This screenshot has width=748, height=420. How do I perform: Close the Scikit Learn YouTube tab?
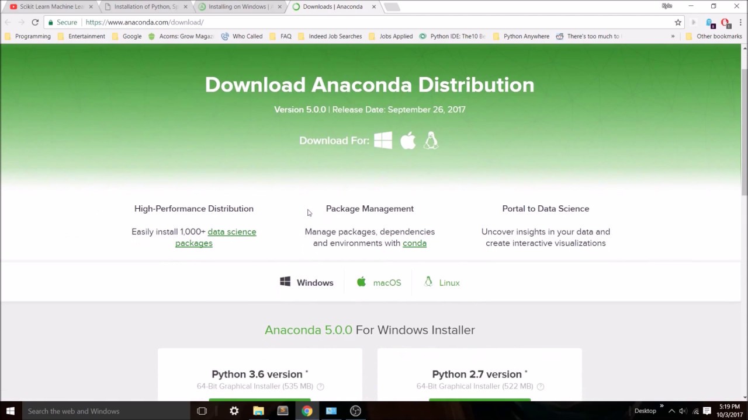coord(91,7)
